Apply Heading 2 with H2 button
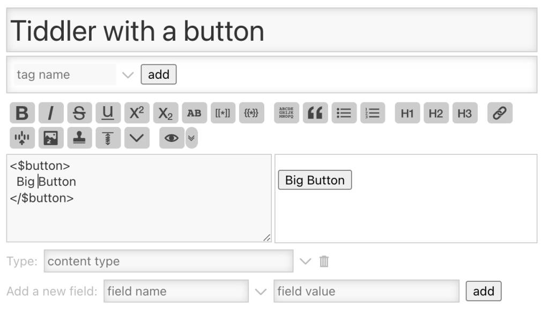The image size is (549, 322). 436,113
